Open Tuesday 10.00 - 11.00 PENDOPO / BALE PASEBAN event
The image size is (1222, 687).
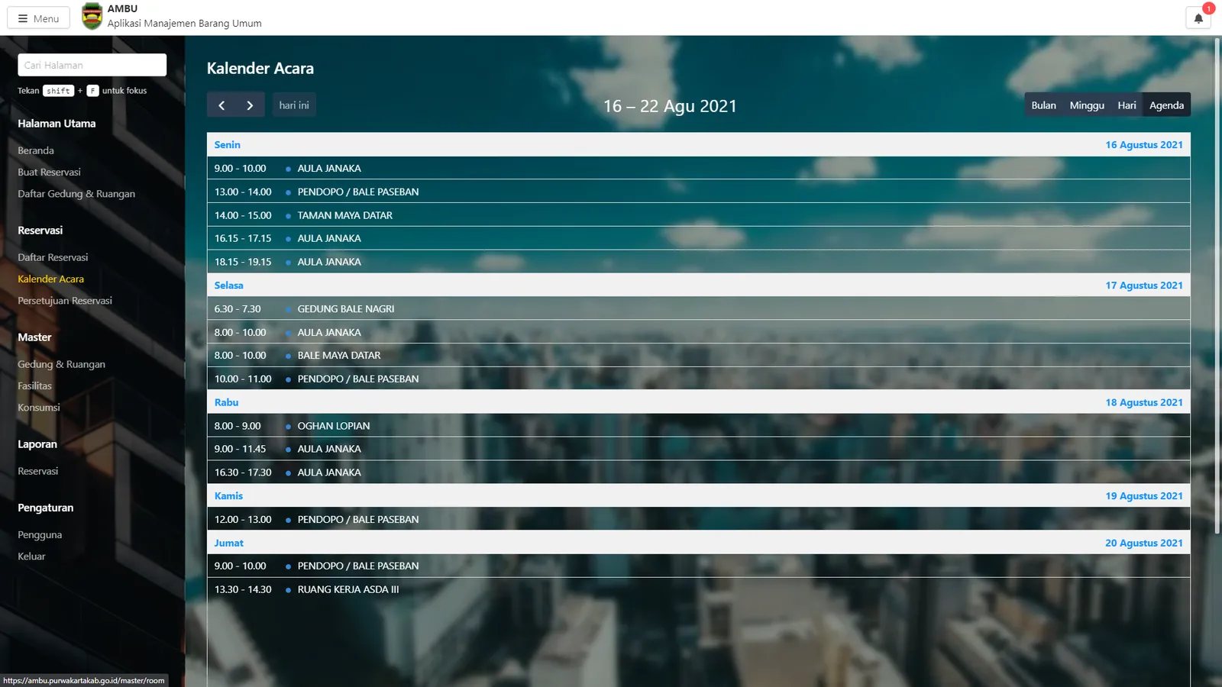[x=698, y=379]
